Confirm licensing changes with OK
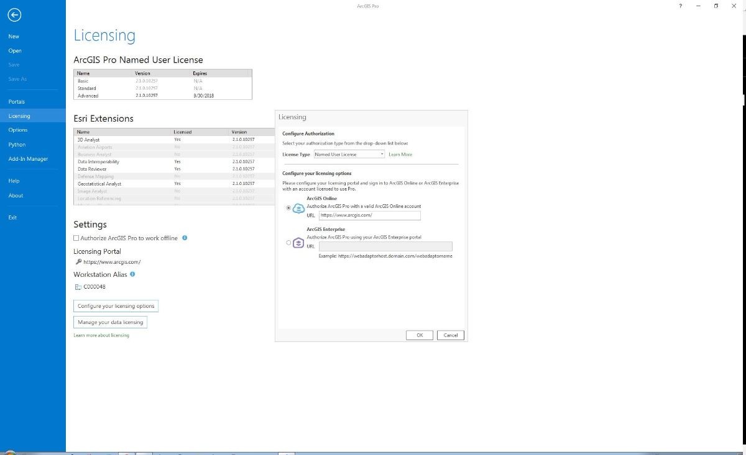Image resolution: width=746 pixels, height=455 pixels. [420, 335]
